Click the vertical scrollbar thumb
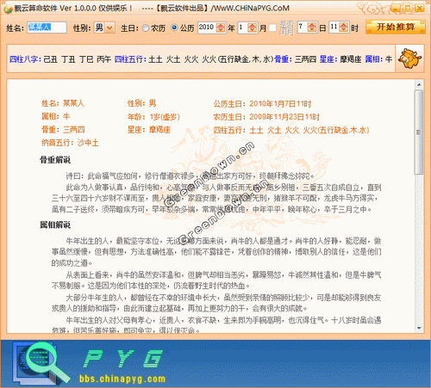 coord(419,132)
